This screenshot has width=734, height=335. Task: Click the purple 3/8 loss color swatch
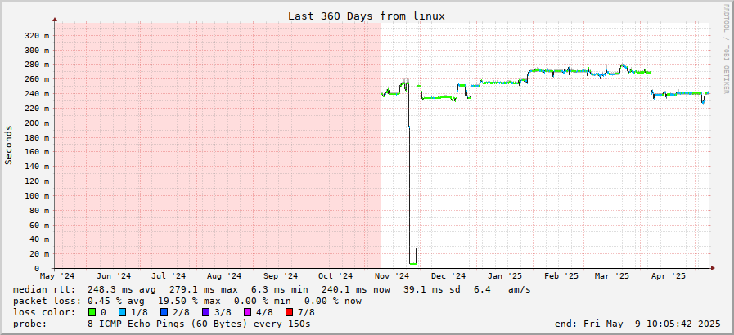pyautogui.click(x=206, y=312)
